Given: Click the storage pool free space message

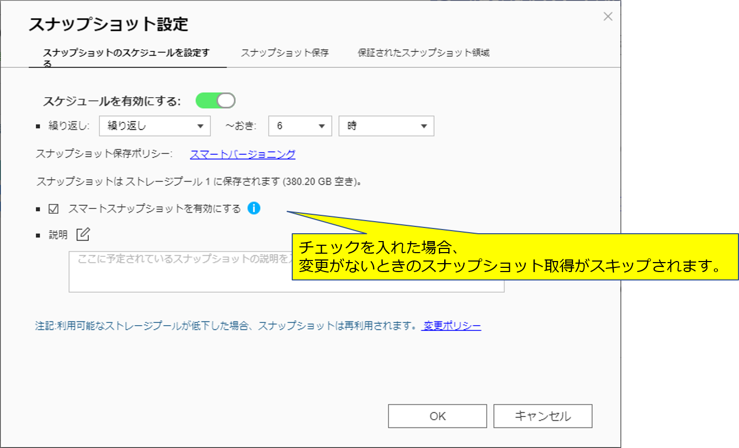Looking at the screenshot, I should tap(199, 182).
